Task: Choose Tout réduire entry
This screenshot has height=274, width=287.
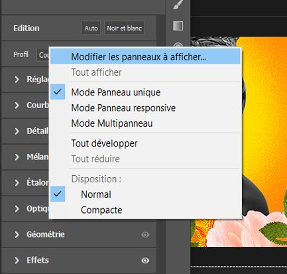Action: point(145,159)
